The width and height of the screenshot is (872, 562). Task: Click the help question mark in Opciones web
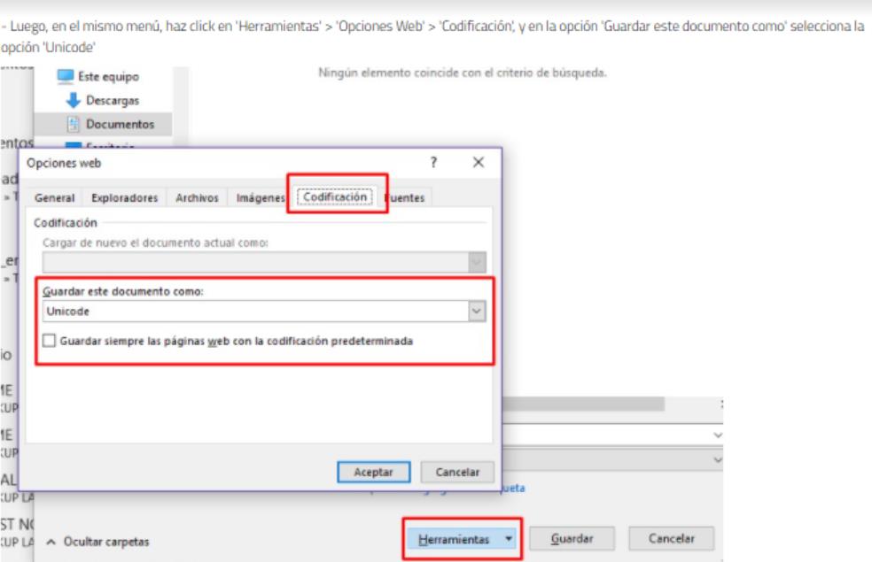pyautogui.click(x=434, y=165)
